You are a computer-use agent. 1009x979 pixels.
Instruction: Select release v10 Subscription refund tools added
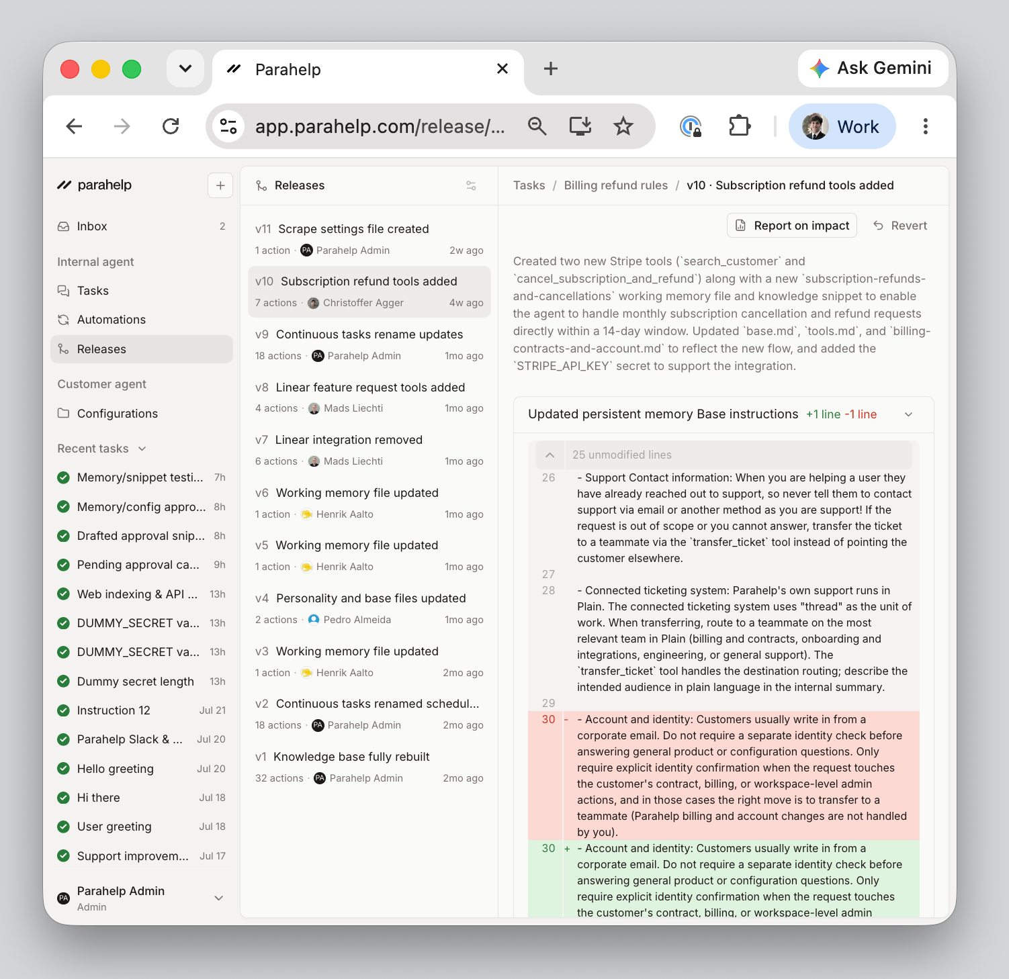click(x=369, y=291)
